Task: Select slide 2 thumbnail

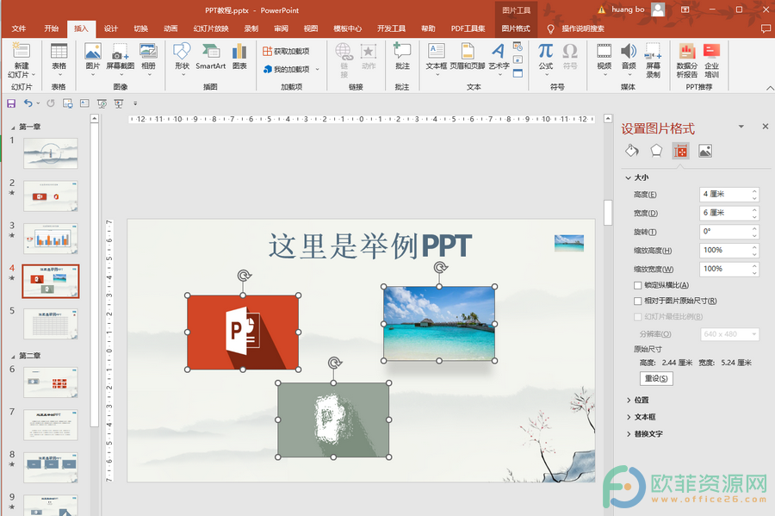Action: coord(51,196)
